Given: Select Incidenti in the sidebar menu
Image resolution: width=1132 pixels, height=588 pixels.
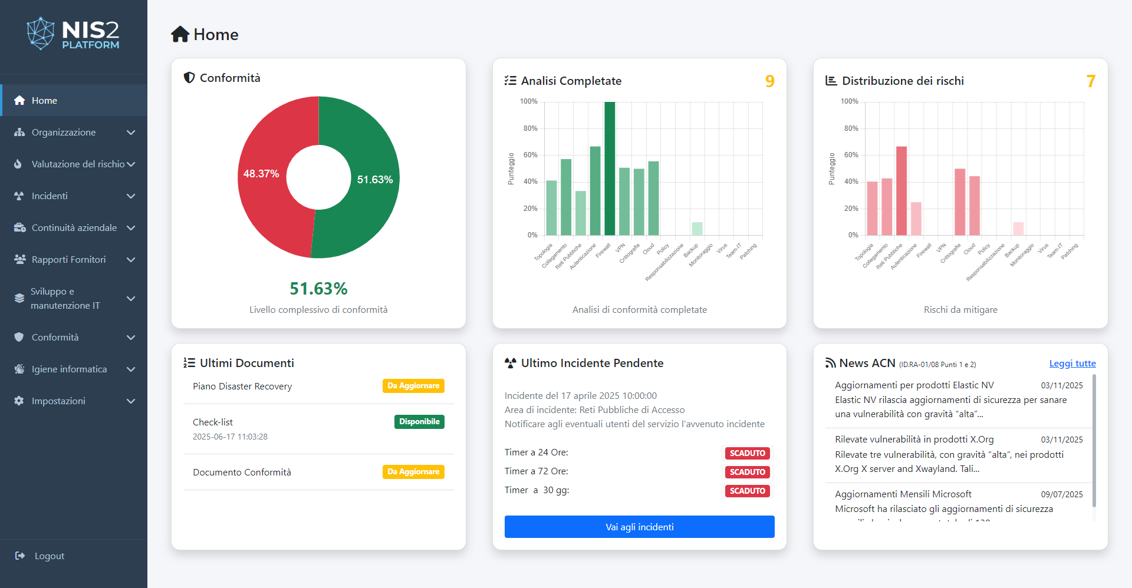Looking at the screenshot, I should tap(50, 196).
